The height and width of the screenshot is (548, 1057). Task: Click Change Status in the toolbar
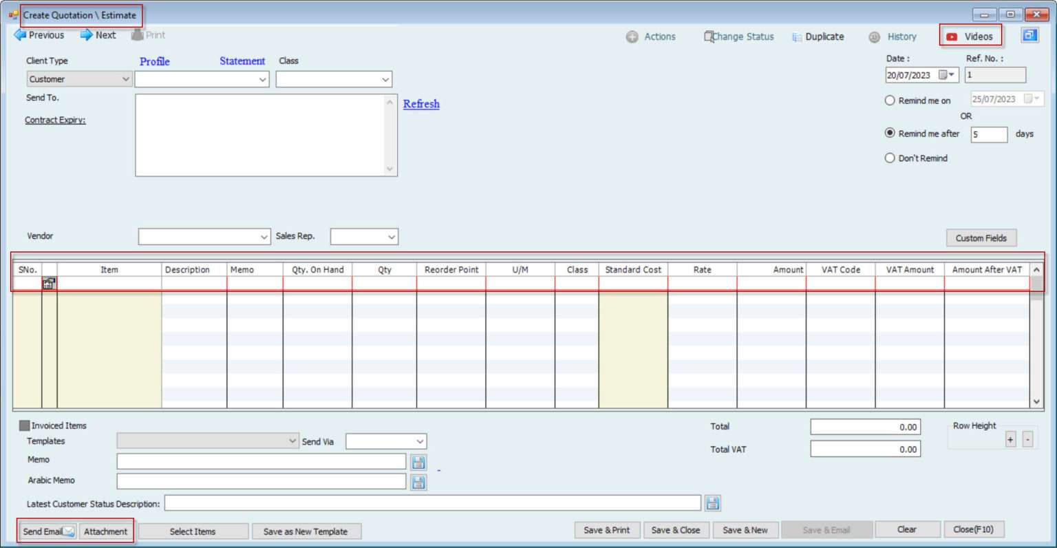[738, 36]
